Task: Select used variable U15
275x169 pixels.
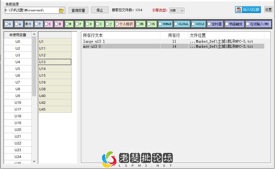Action: tap(55, 76)
